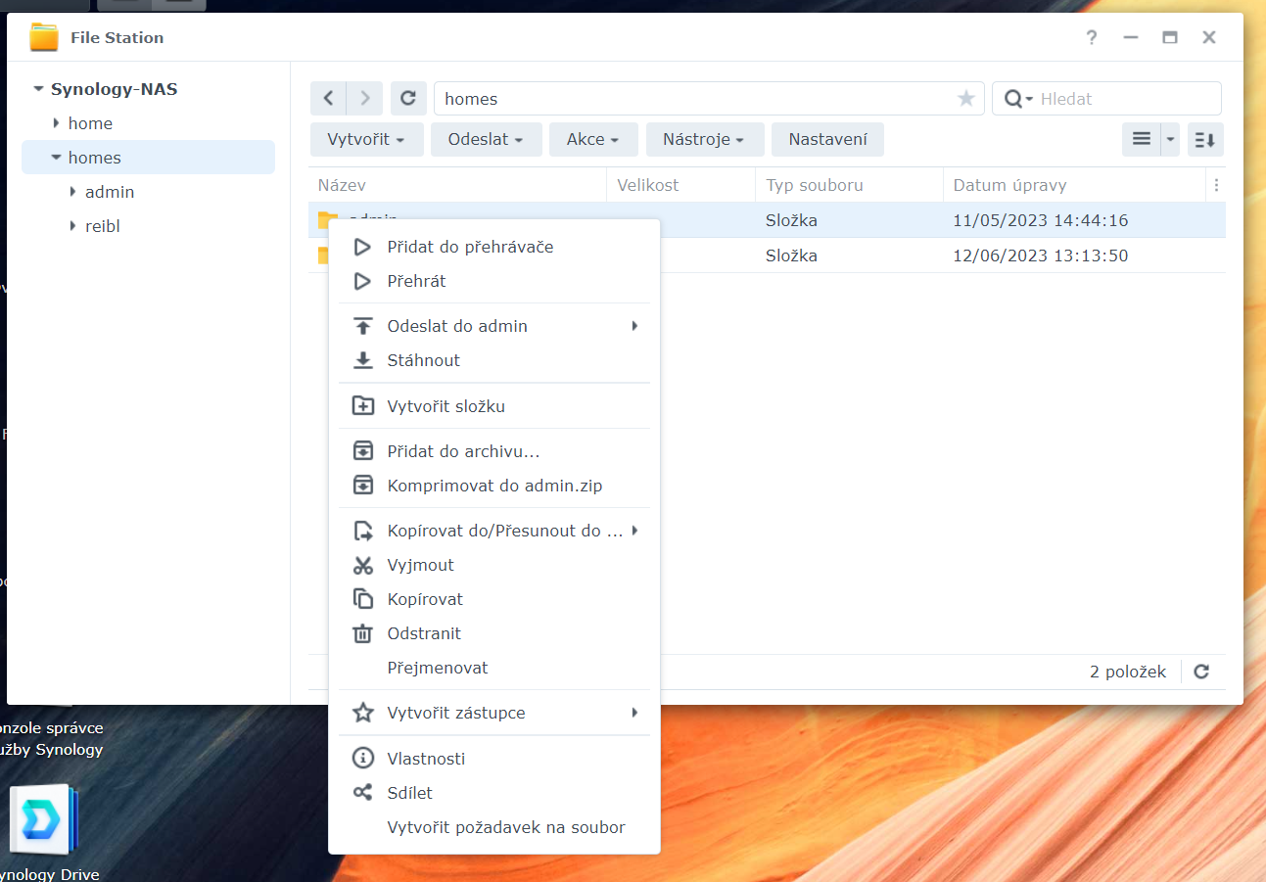Open the Akce dropdown button
This screenshot has width=1266, height=882.
click(592, 139)
